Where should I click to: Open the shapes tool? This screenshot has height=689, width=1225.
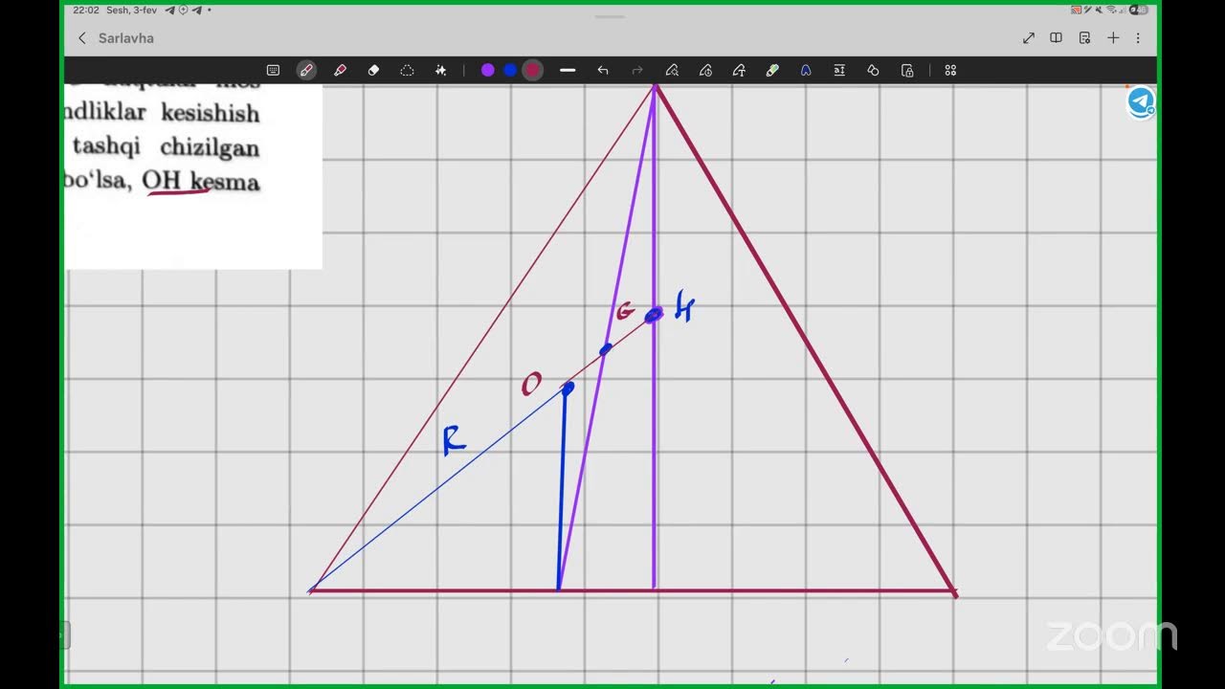873,70
